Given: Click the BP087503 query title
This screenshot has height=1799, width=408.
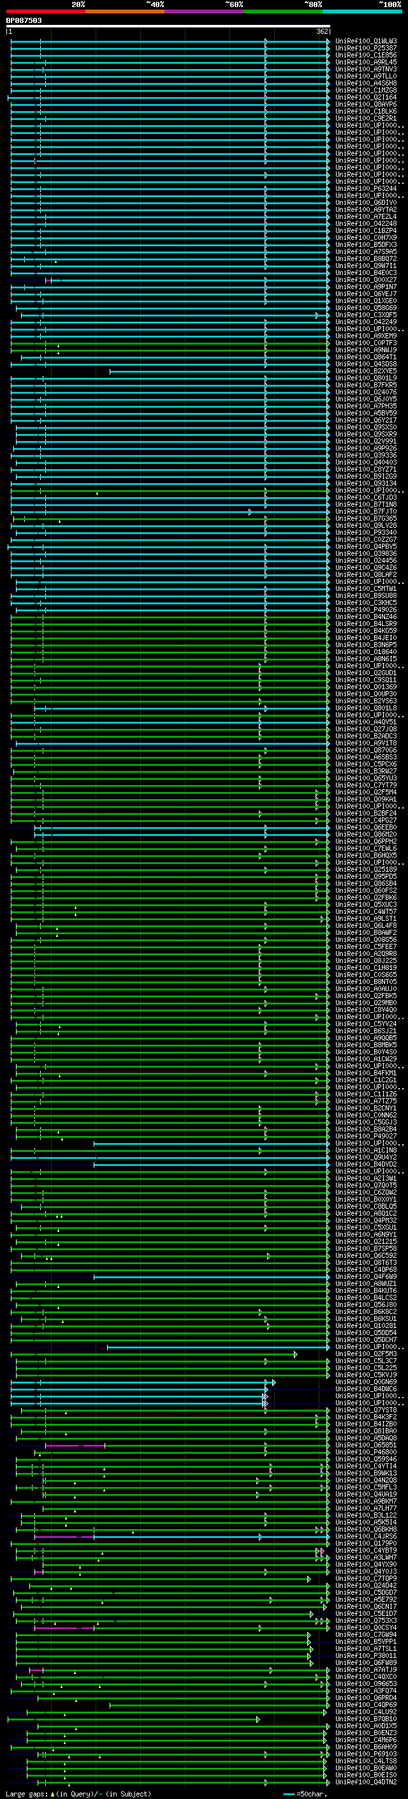Looking at the screenshot, I should pos(24,20).
